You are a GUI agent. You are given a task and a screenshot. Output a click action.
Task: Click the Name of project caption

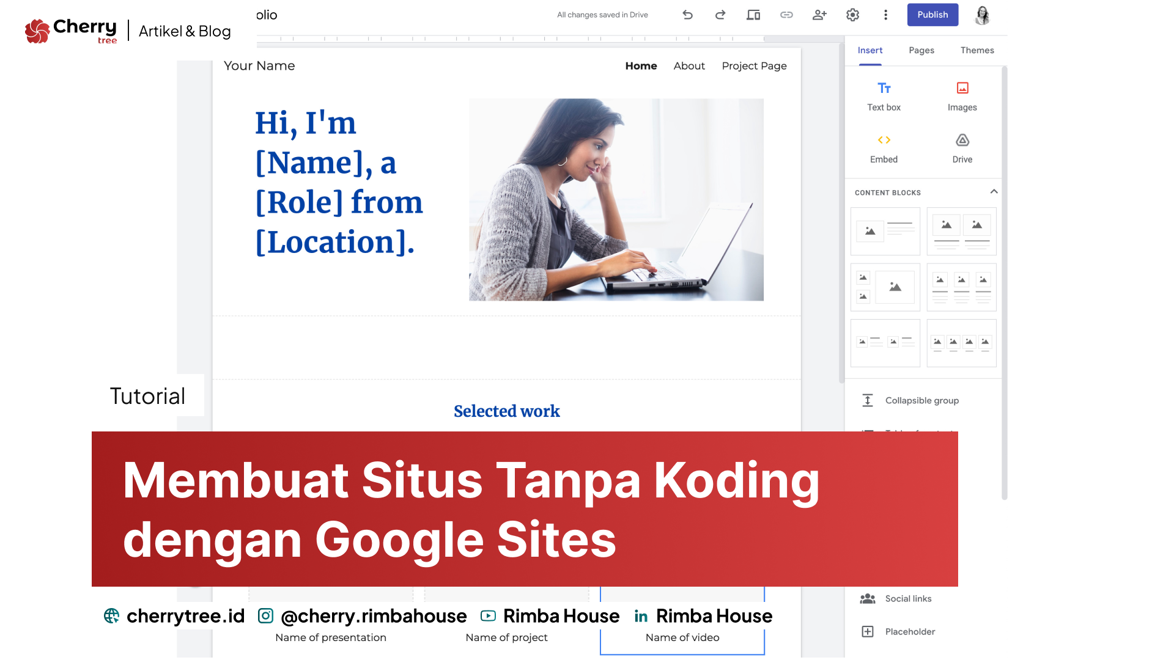pyautogui.click(x=506, y=637)
